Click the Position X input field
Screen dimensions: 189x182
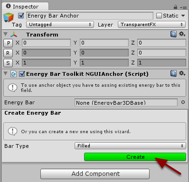tap(46, 43)
